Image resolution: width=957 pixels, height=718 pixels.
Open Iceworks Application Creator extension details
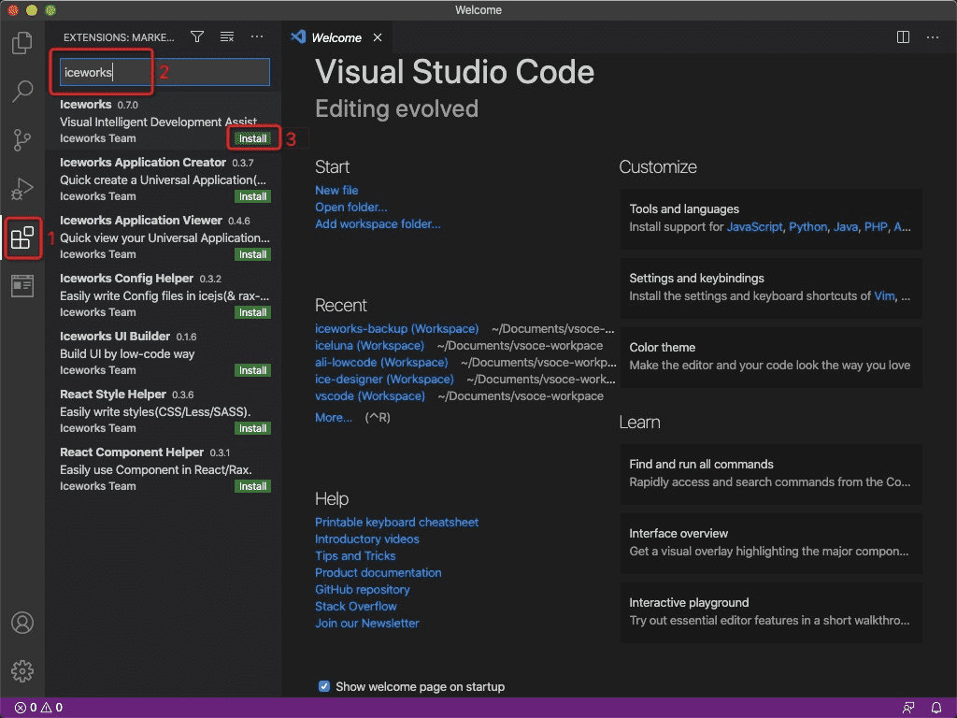164,179
